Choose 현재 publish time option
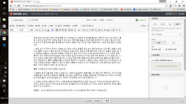Image resolution: width=186 pixels, height=104 pixels. click(x=159, y=43)
